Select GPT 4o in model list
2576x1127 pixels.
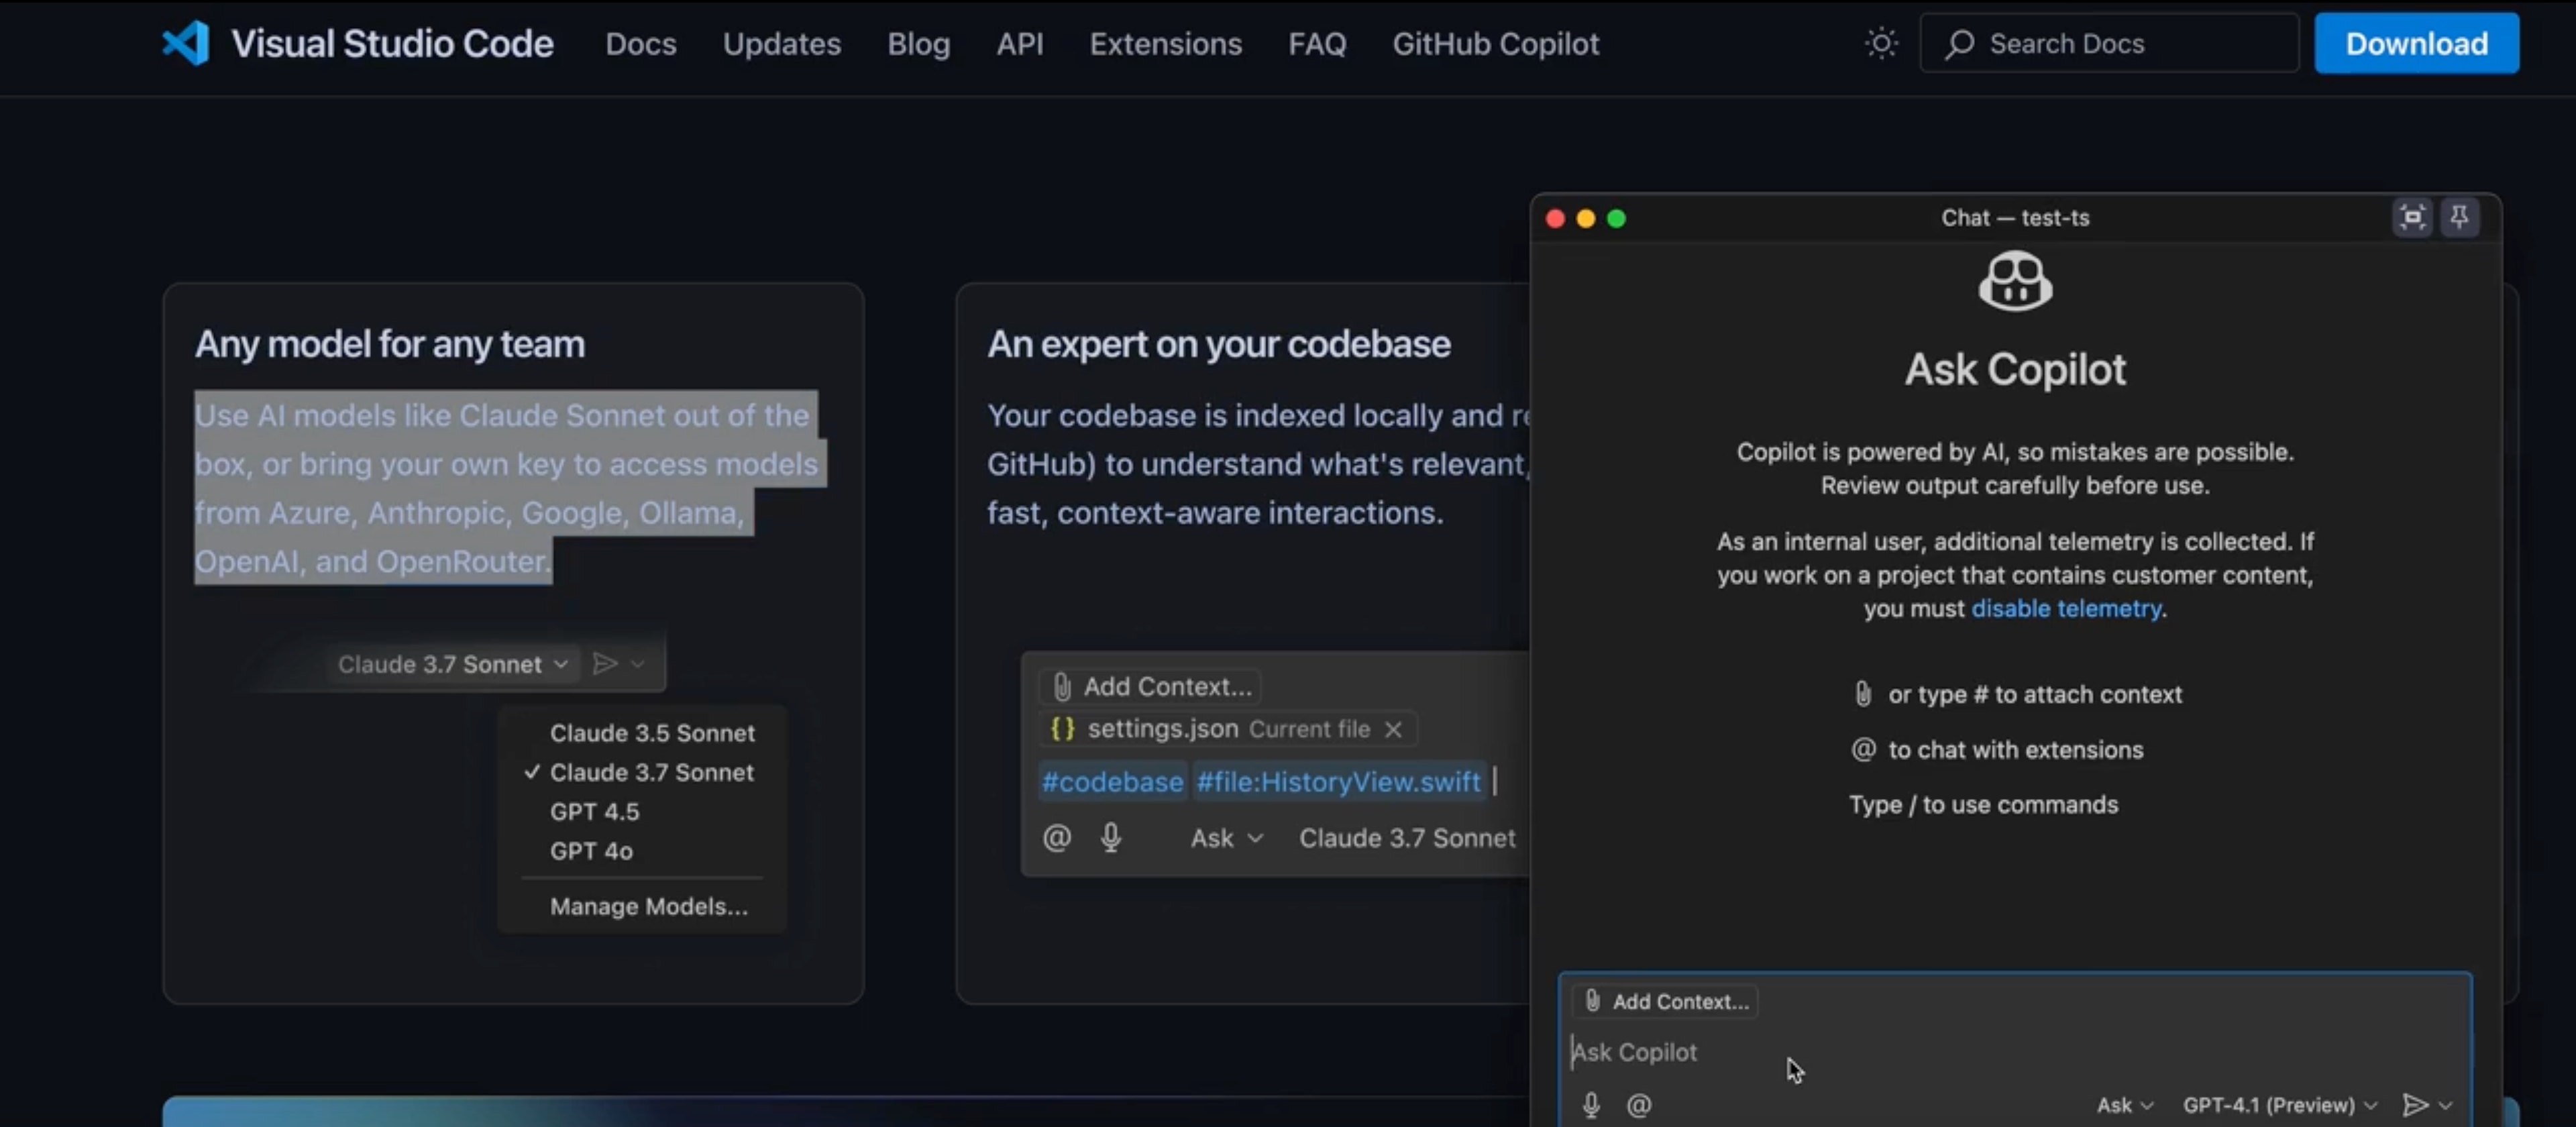pyautogui.click(x=591, y=851)
